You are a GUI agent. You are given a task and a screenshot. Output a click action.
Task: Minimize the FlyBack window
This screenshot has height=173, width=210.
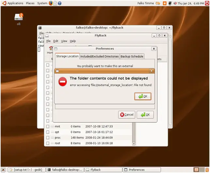pos(154,36)
